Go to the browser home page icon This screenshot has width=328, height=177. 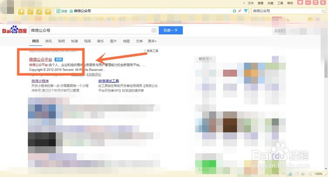[39, 11]
